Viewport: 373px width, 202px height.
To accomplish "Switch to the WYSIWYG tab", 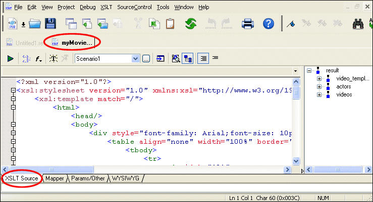I will click(125, 178).
